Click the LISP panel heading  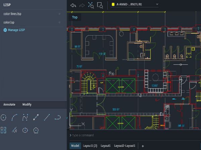click(7, 5)
